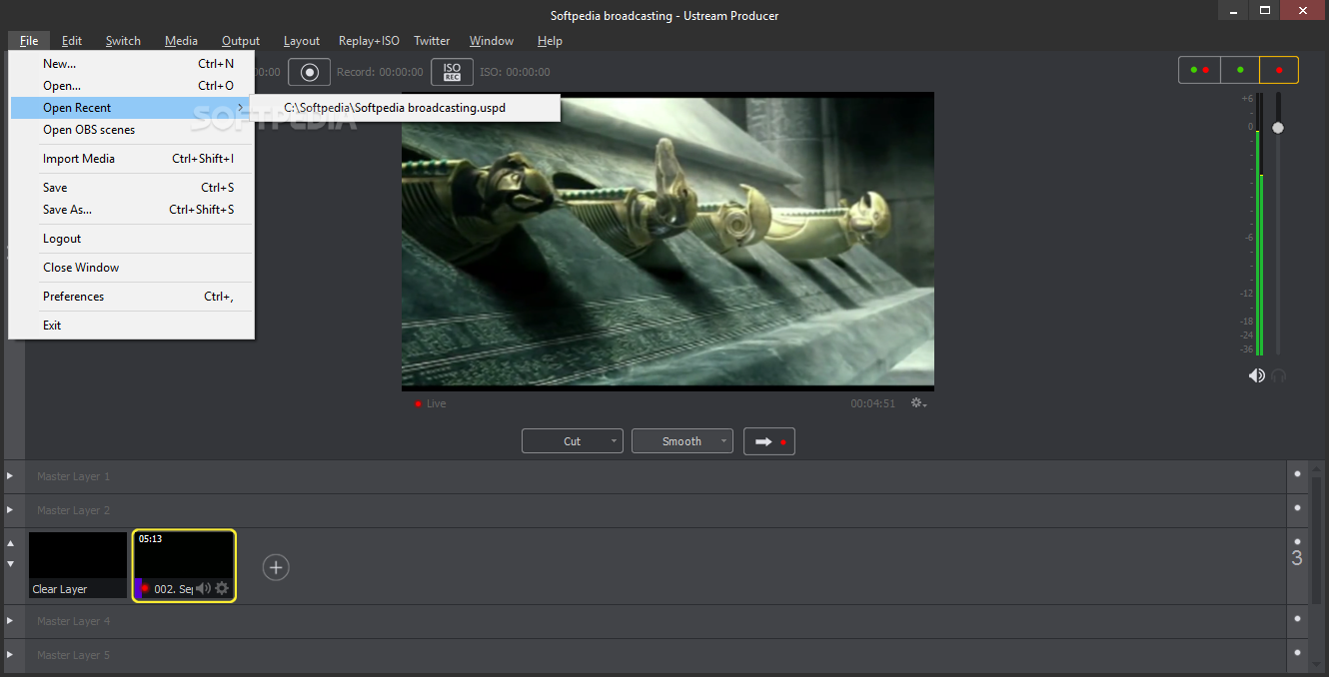Open the Help menu
Viewport: 1329px width, 677px height.
click(550, 41)
